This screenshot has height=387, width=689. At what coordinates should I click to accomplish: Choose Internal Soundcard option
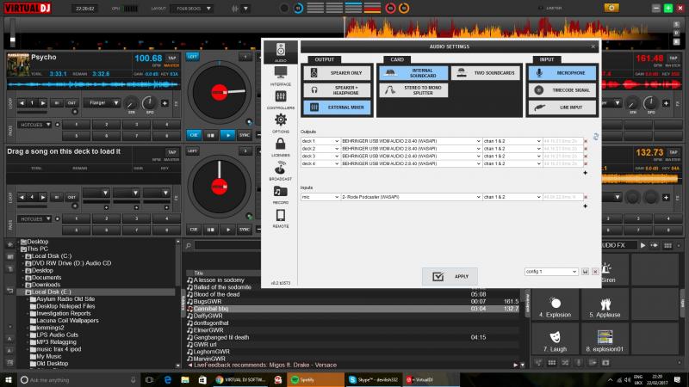(413, 73)
